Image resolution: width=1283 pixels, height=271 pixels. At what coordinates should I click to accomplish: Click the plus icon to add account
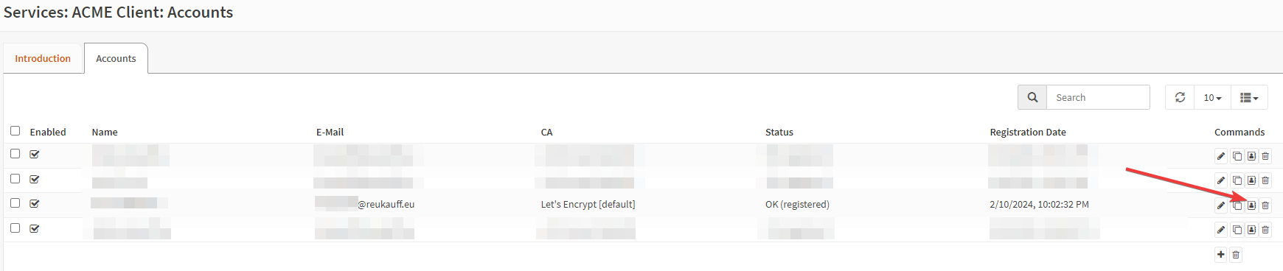(1221, 255)
